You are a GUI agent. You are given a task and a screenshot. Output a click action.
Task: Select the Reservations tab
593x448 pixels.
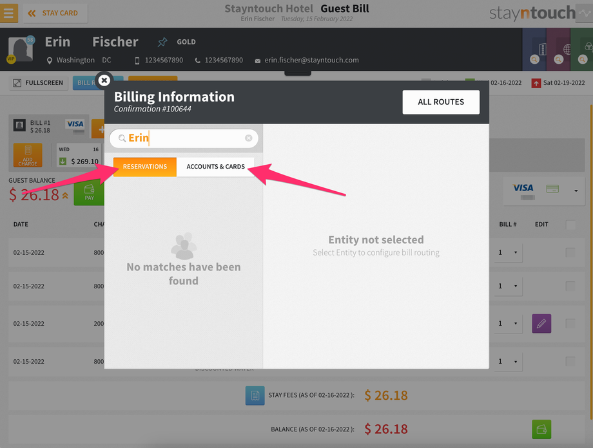(x=145, y=167)
